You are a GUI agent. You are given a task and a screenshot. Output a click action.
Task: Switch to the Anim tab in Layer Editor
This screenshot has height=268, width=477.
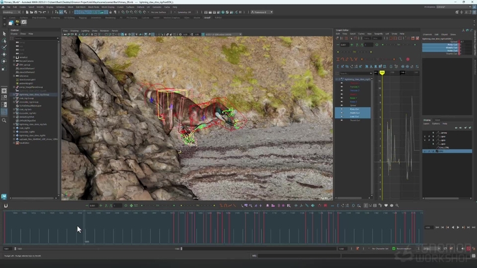[437, 120]
